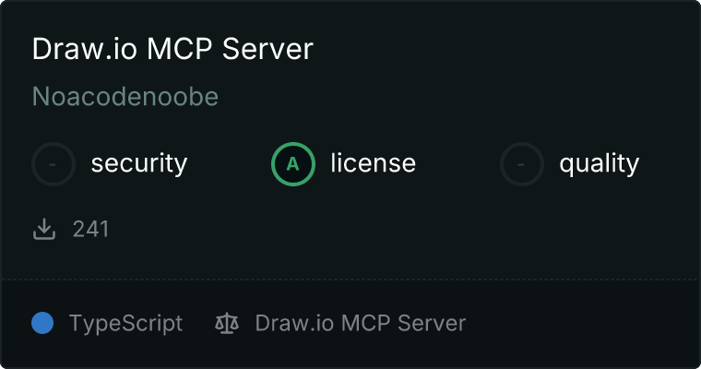This screenshot has width=701, height=369.
Task: Click the blue TypeScript language dot
Action: click(x=42, y=323)
